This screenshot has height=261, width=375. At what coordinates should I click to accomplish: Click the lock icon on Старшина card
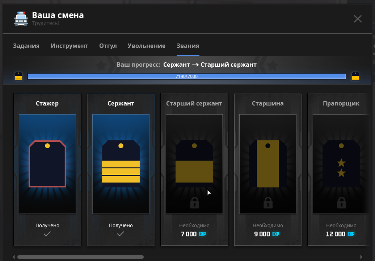pos(268,203)
